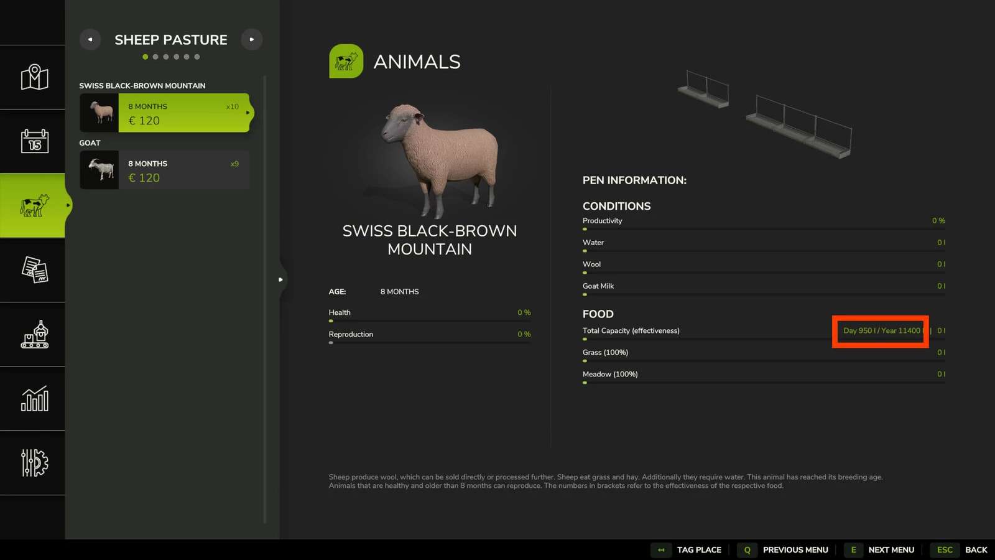Viewport: 995px width, 560px height.
Task: Go to next pasture with right arrow
Action: click(251, 39)
